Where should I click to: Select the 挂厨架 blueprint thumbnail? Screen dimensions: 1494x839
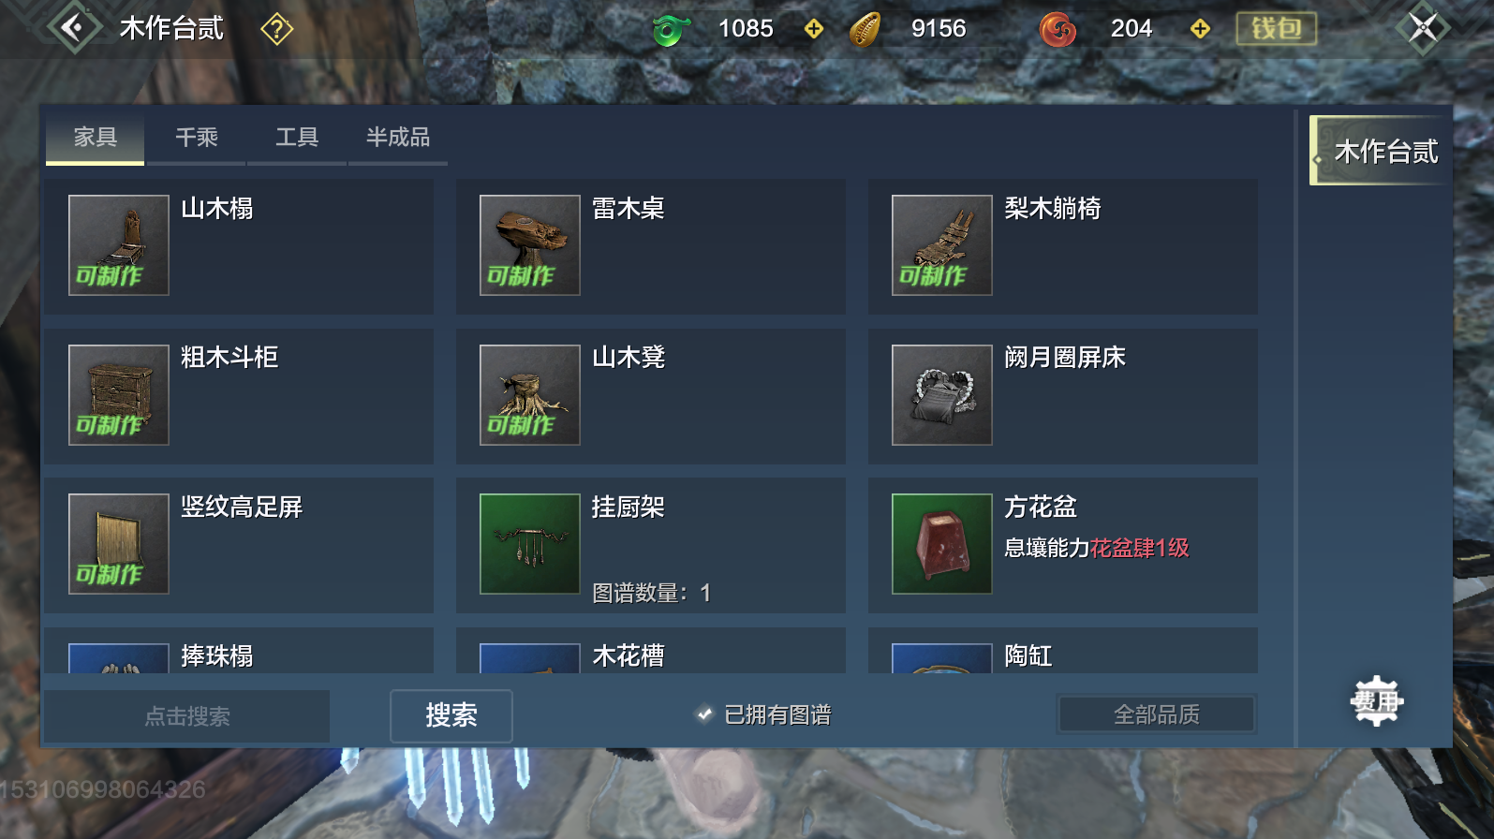pos(530,544)
